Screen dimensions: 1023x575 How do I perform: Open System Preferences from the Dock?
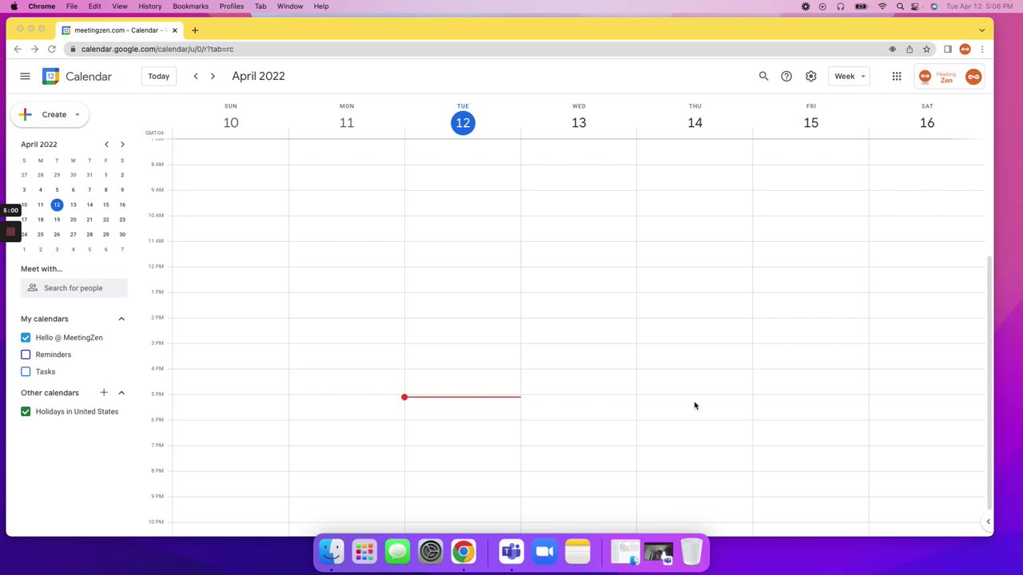(x=430, y=552)
